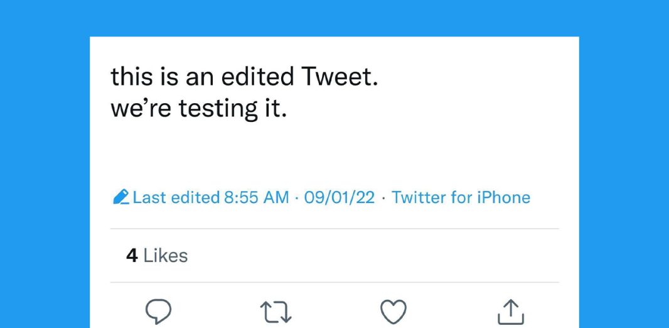Open the Last edited label
The width and height of the screenshot is (669, 328).
[176, 197]
